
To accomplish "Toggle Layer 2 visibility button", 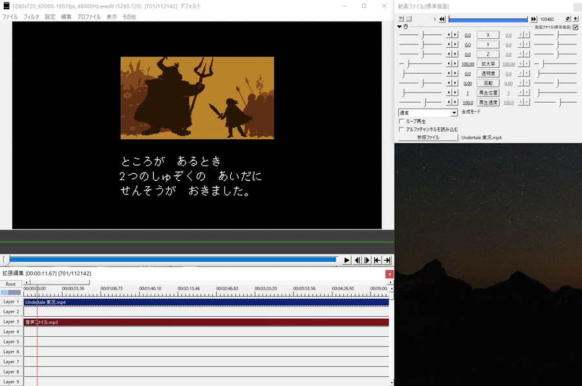I will click(x=11, y=312).
